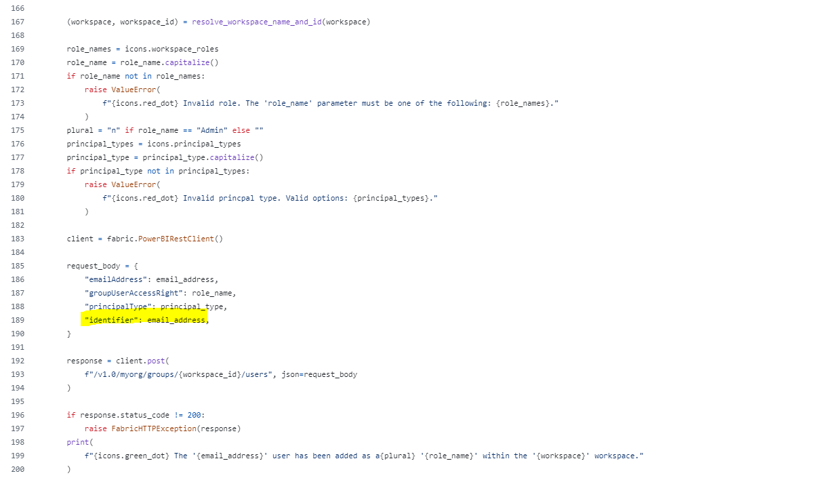Click the "emailAddress" dictionary key
The image size is (837, 480).
point(116,279)
